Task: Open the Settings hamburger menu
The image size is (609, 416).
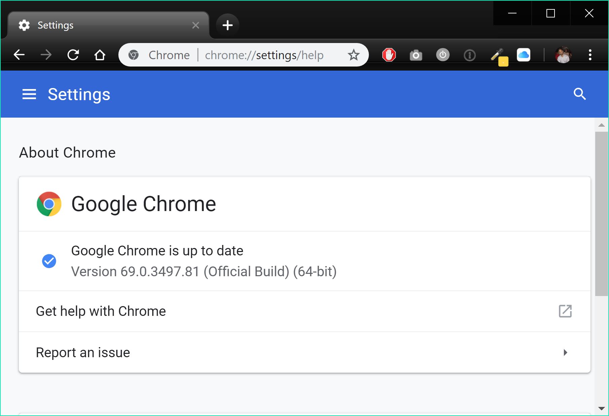Action: point(29,94)
